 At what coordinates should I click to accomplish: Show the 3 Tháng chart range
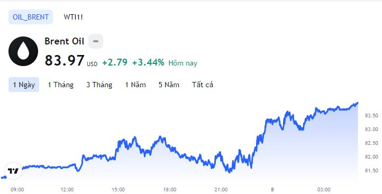click(x=99, y=85)
